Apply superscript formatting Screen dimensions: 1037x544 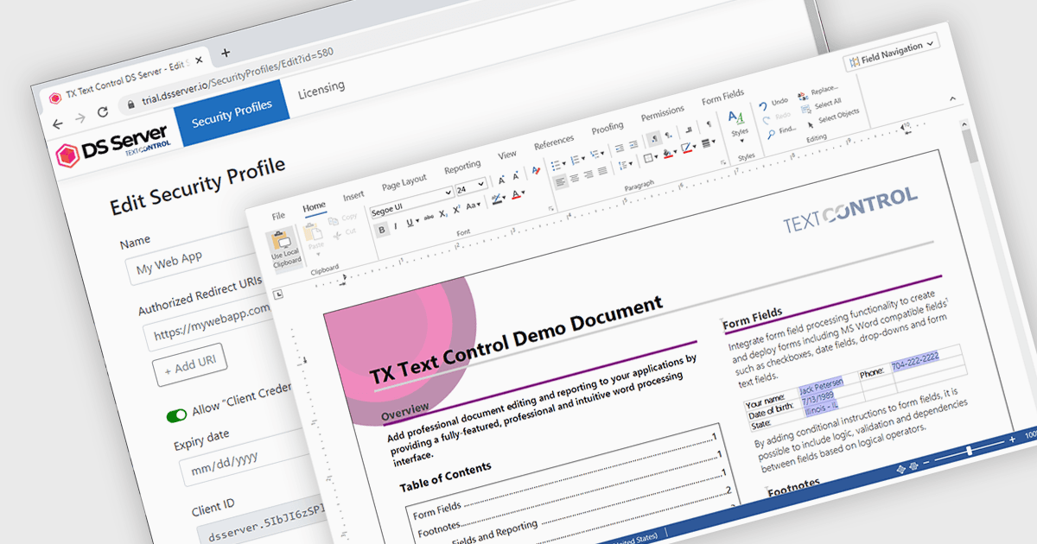point(456,209)
